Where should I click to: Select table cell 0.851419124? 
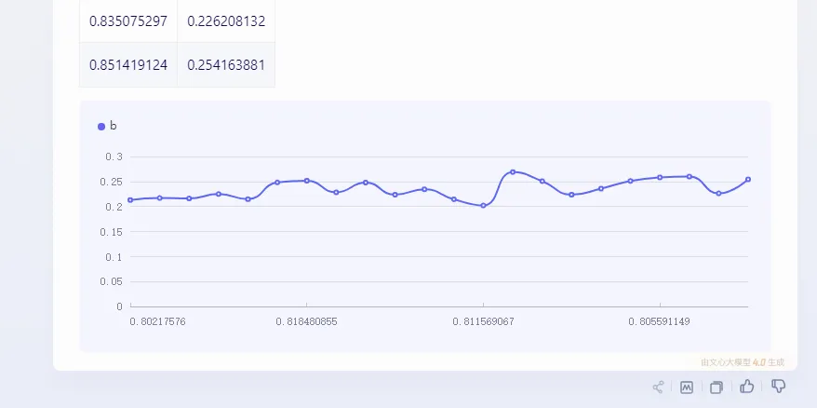[x=128, y=65]
